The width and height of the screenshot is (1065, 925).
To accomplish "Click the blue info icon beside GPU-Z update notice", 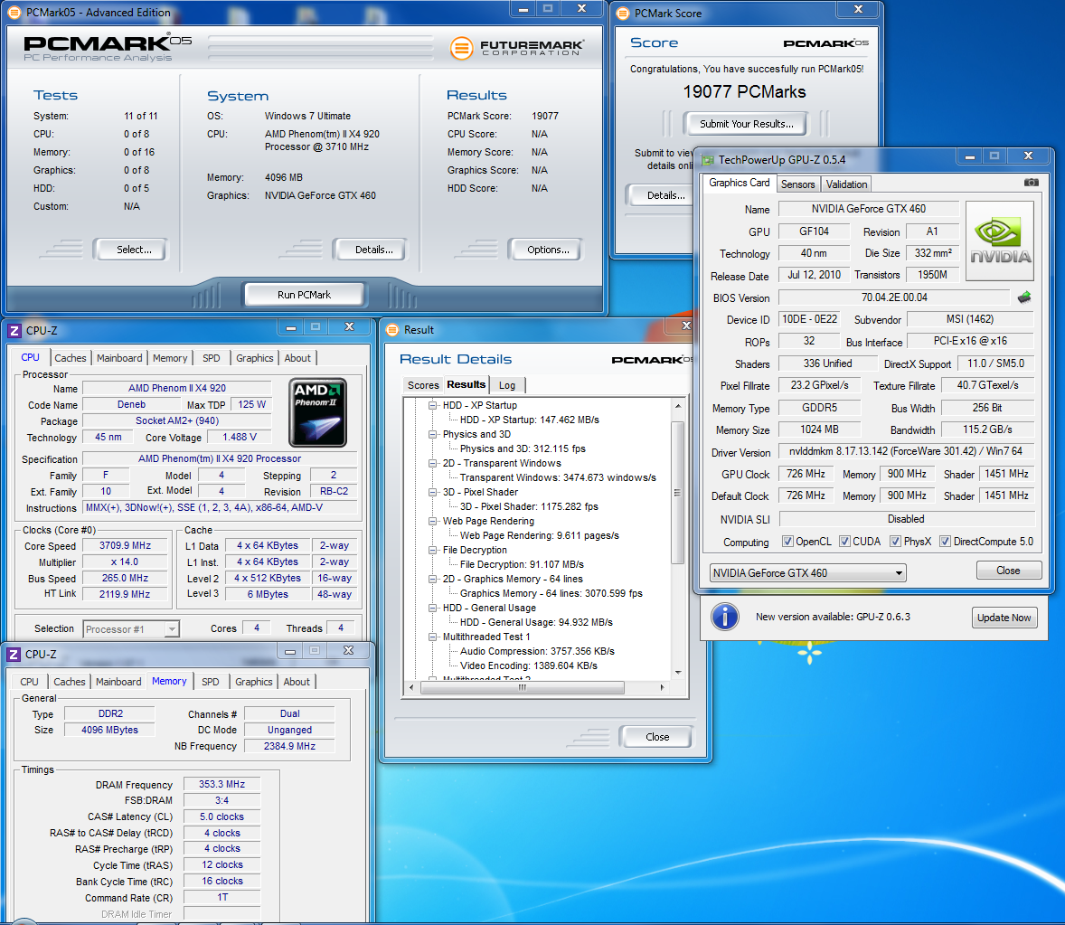I will tap(725, 617).
